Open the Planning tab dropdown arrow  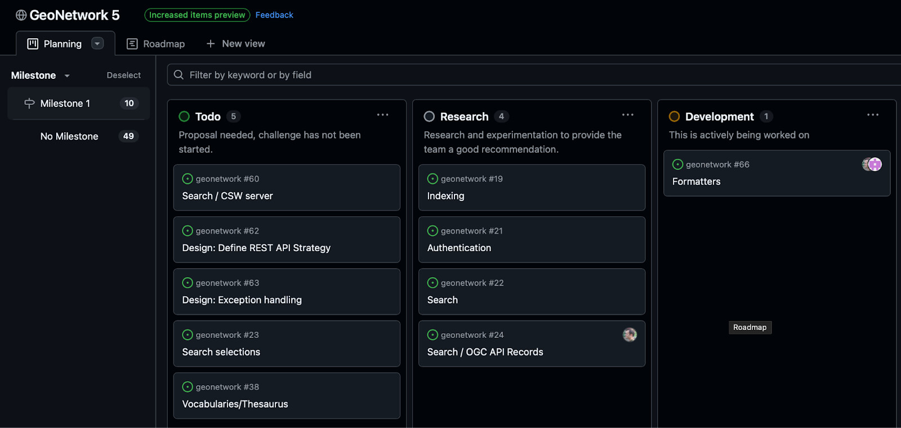coord(97,43)
